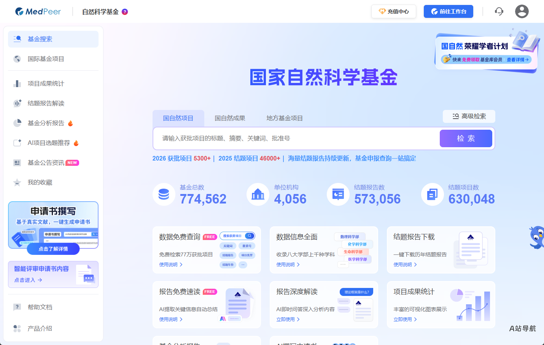Switch to the 国自然成果 tab

point(230,118)
